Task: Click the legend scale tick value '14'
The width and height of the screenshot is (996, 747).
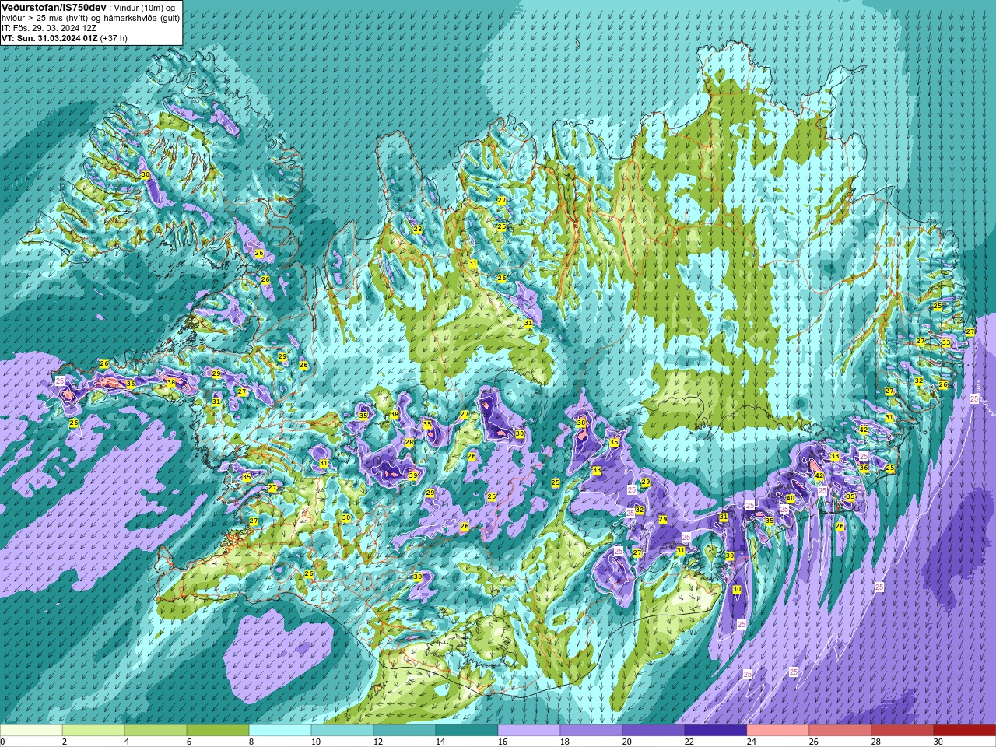Action: [x=440, y=742]
